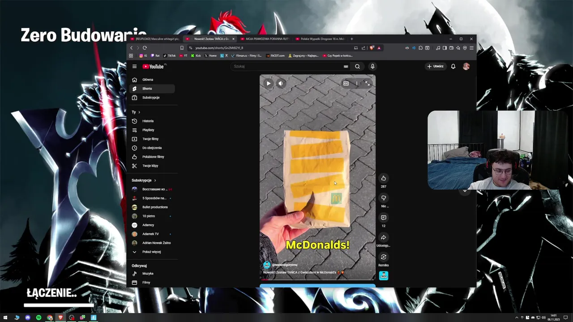Click the Remiks button
This screenshot has width=573, height=322.
click(x=383, y=257)
